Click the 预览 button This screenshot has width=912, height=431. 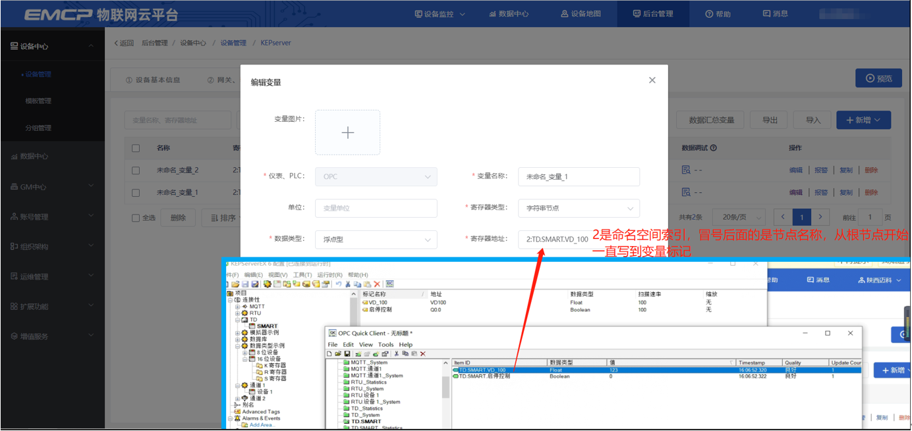coord(878,78)
